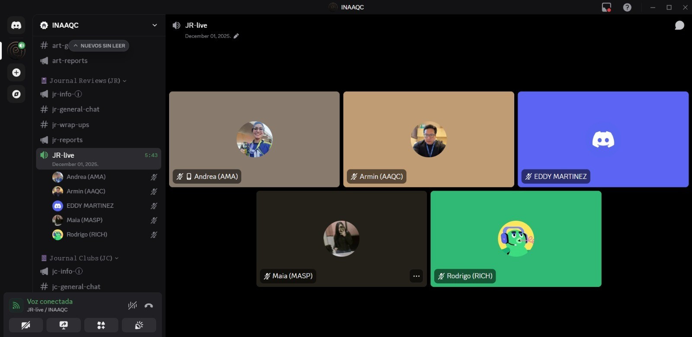Toggle noise suppression

[132, 305]
